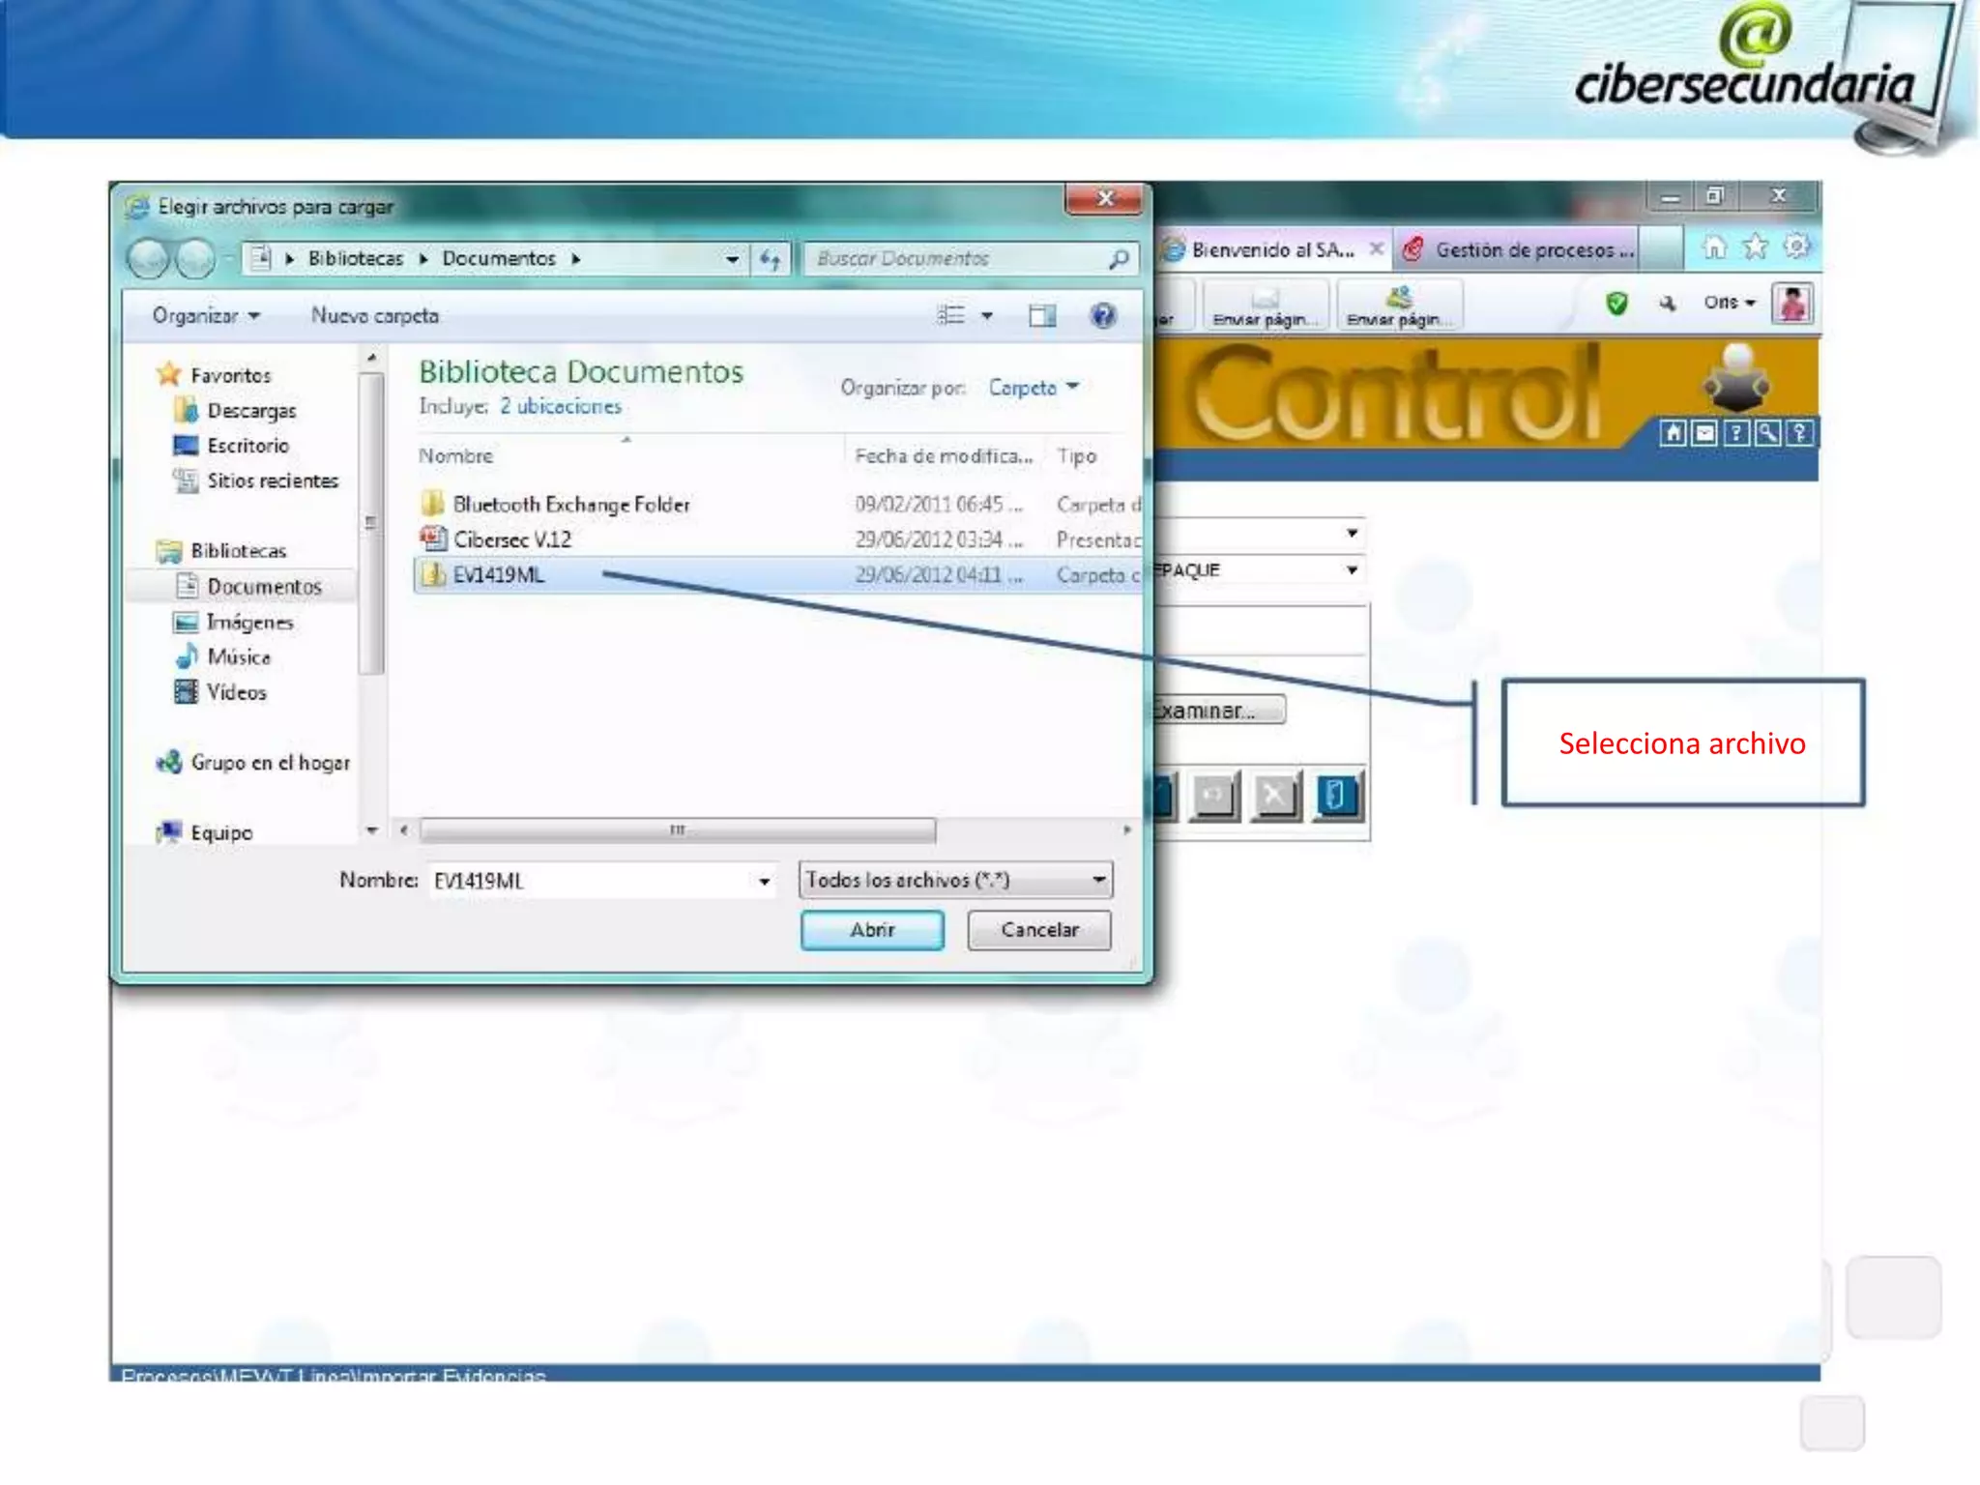Select the Cibersec V.12 file
Viewport: 1980px width, 1485px height.
coord(512,539)
